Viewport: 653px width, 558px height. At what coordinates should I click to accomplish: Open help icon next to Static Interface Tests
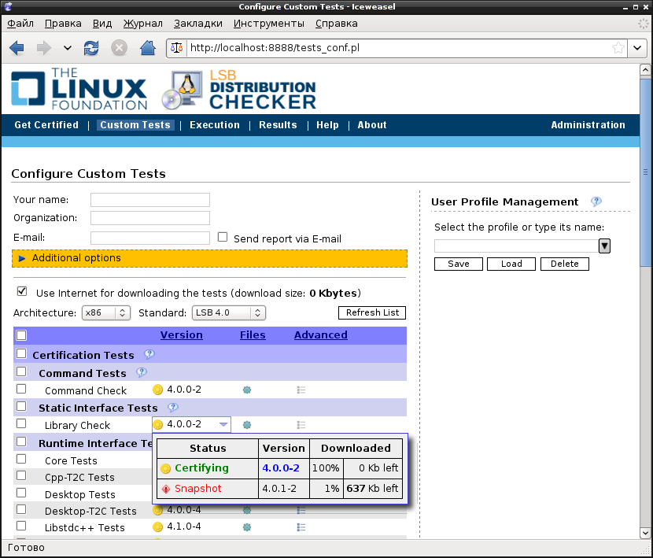[x=173, y=407]
